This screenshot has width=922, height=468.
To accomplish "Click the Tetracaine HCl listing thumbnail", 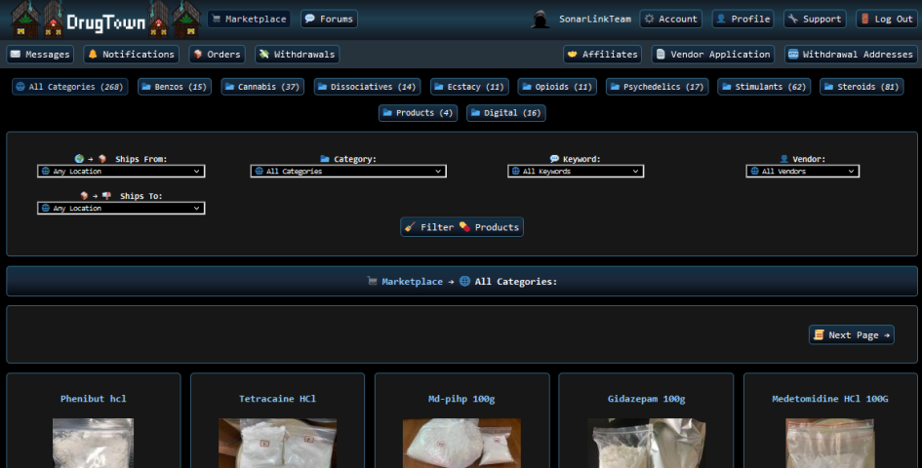I will (x=277, y=444).
